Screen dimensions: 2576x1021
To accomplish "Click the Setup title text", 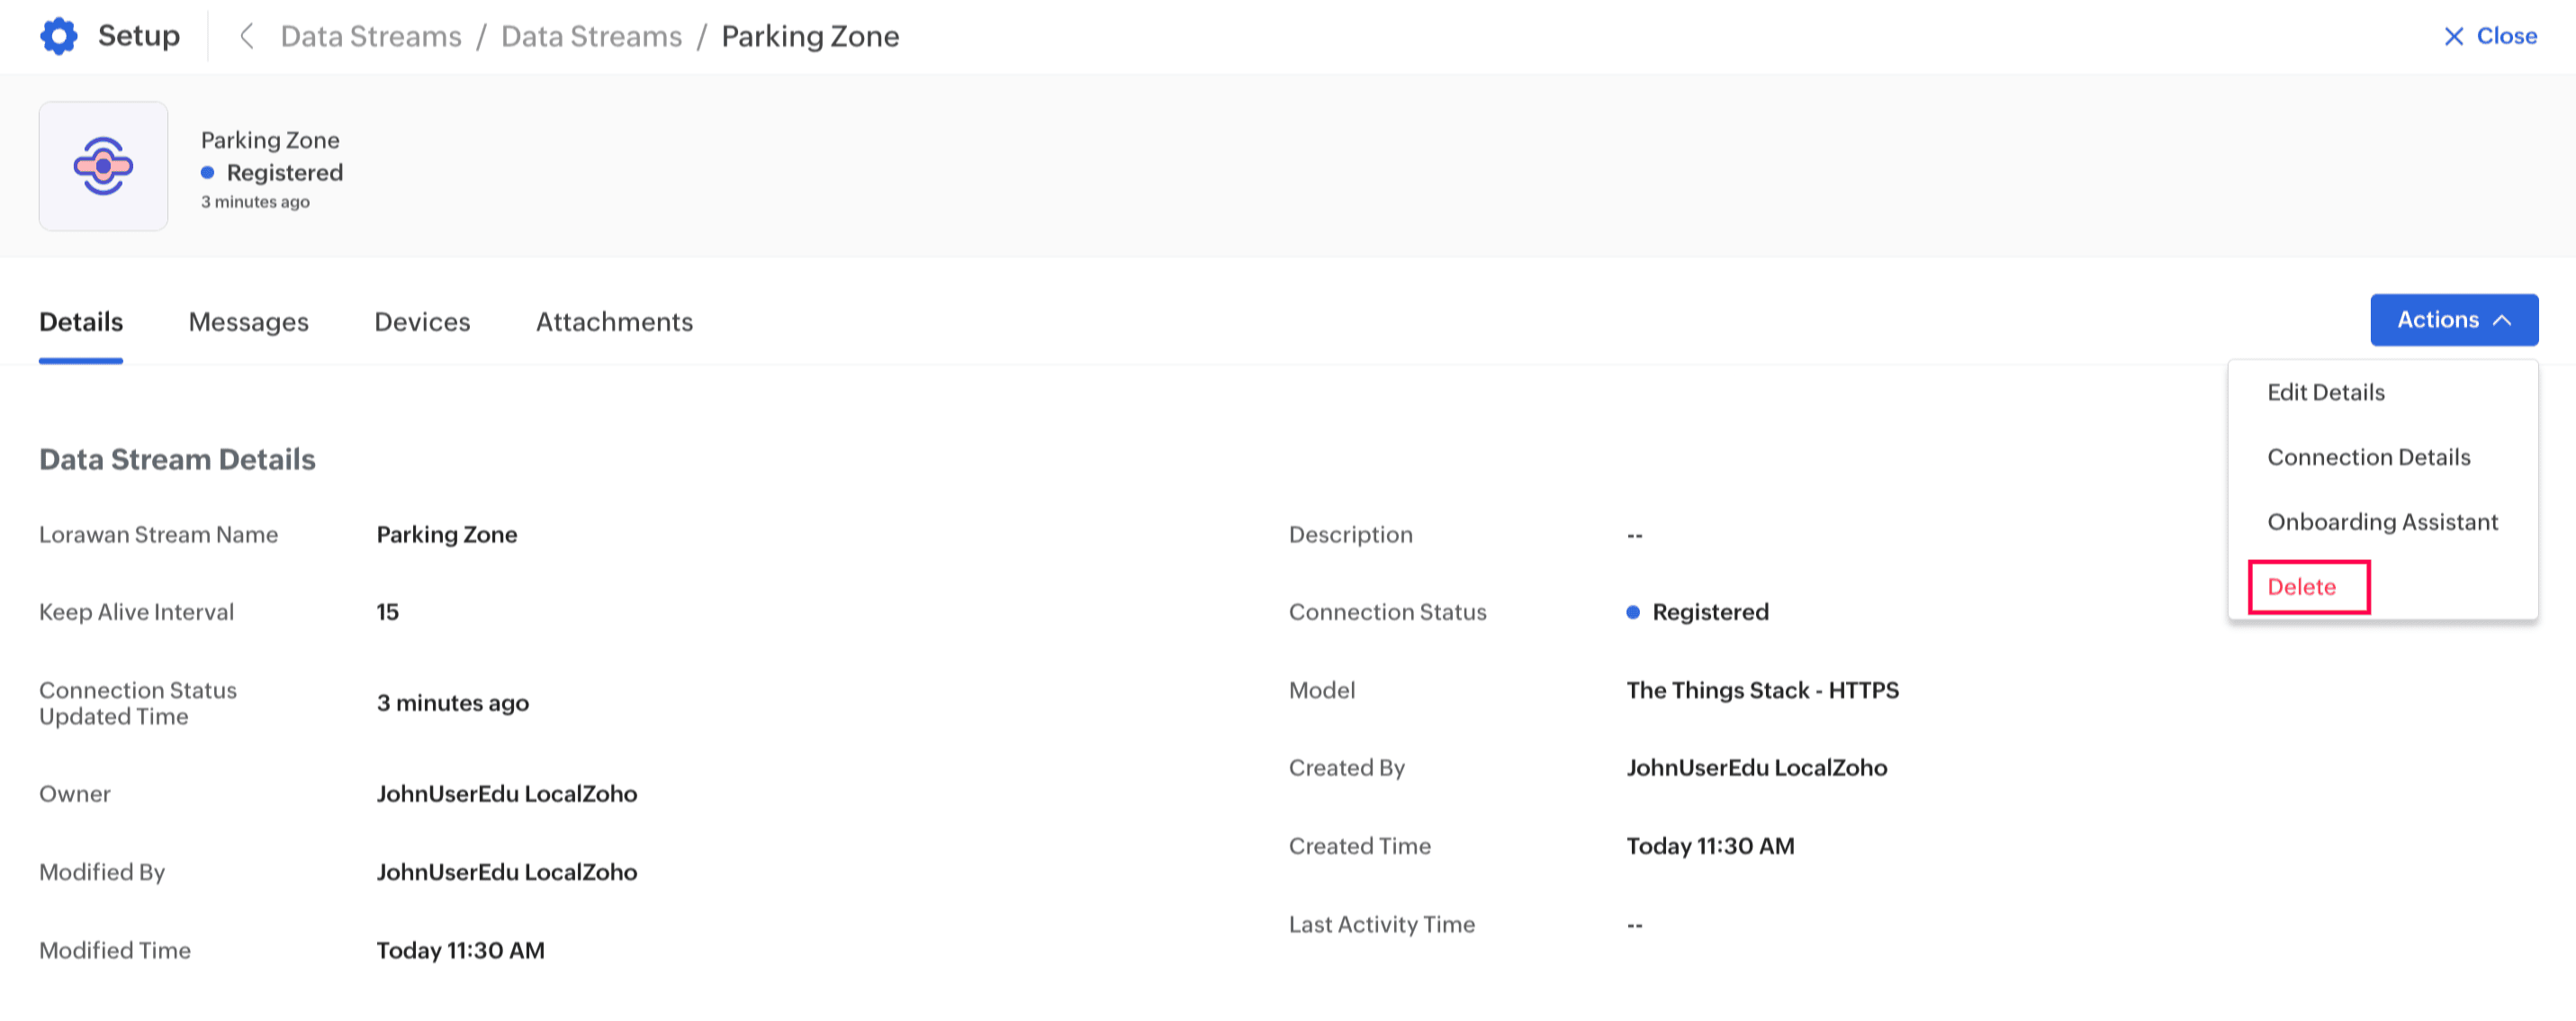I will 139,36.
